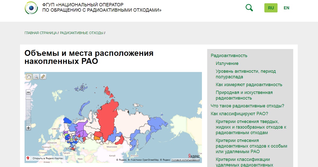The height and width of the screenshot is (167, 318).
Task: Click the plus zoom in button
Action: coord(28,128)
